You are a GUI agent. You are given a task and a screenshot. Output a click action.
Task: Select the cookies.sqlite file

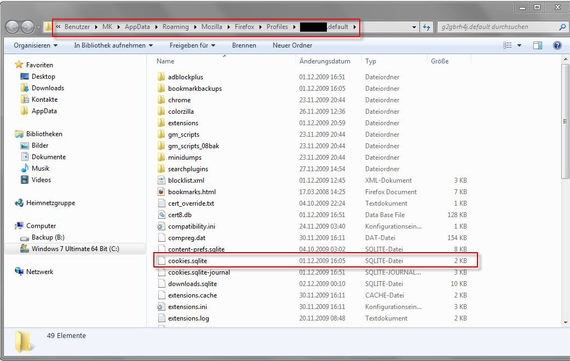(x=187, y=261)
